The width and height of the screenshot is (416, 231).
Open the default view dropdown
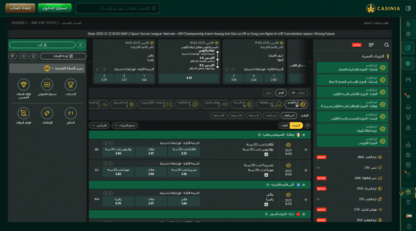pyautogui.click(x=101, y=125)
